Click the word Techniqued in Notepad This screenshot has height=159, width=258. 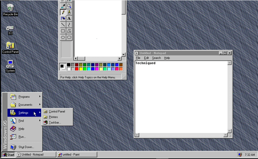tap(145, 63)
